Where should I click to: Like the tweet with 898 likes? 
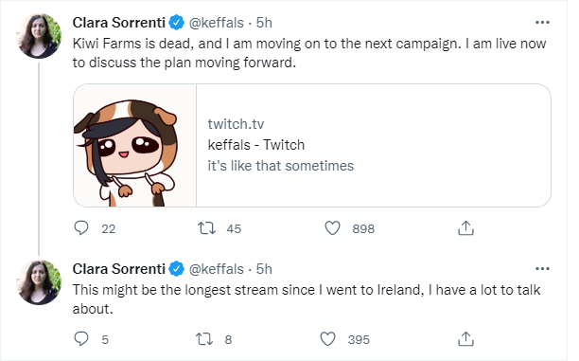(332, 228)
